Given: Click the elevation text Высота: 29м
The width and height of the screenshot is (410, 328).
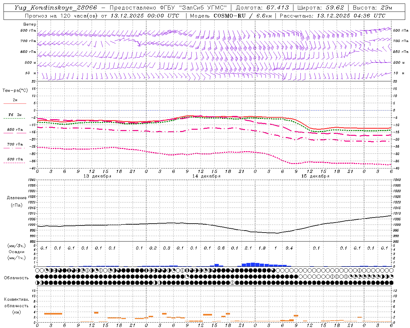Looking at the screenshot, I should (373, 8).
